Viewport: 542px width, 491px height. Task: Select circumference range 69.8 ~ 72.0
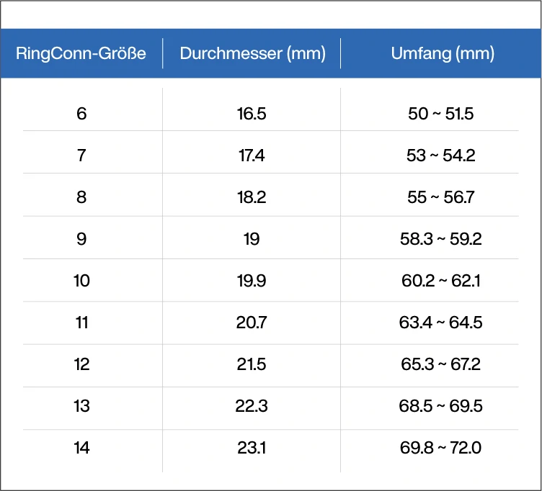440,448
